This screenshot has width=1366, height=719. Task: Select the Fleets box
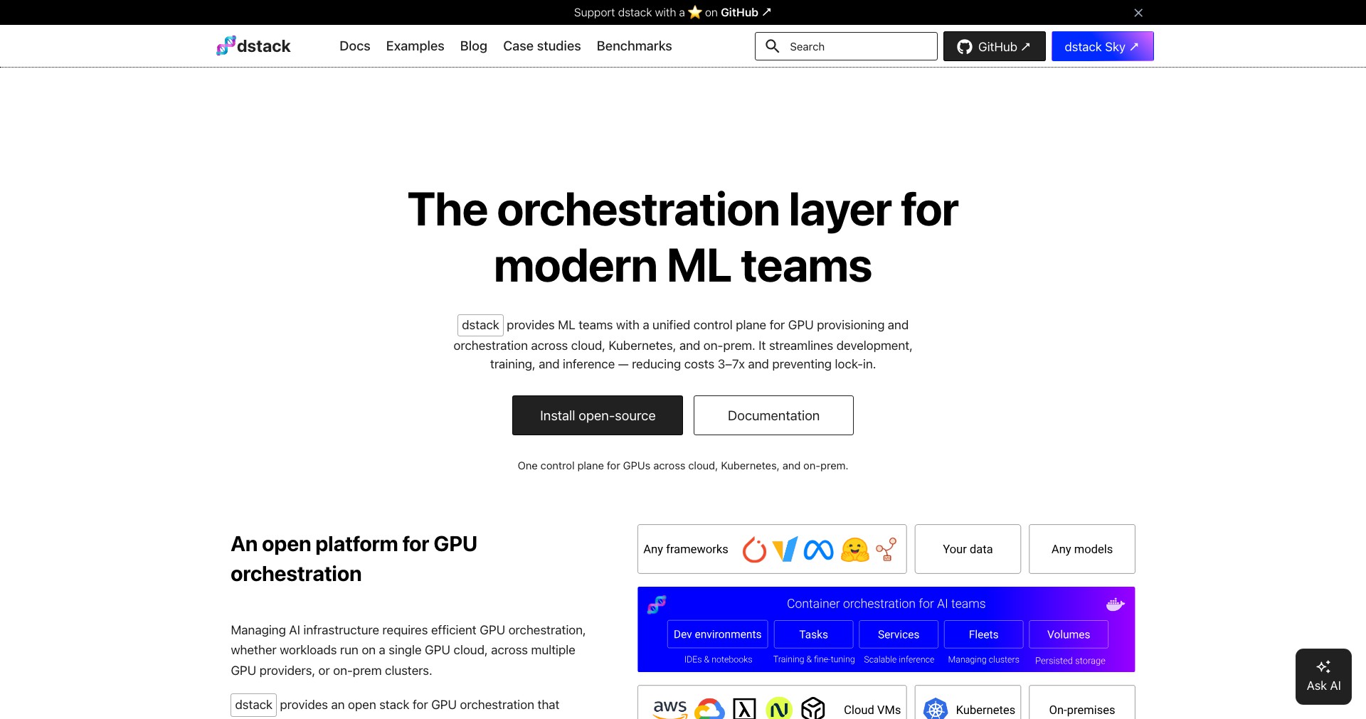tap(983, 634)
